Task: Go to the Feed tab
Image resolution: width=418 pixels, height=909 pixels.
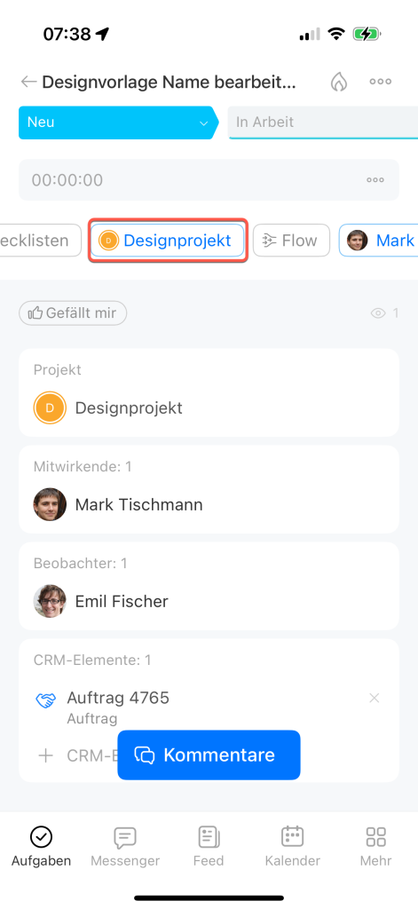Action: [209, 846]
